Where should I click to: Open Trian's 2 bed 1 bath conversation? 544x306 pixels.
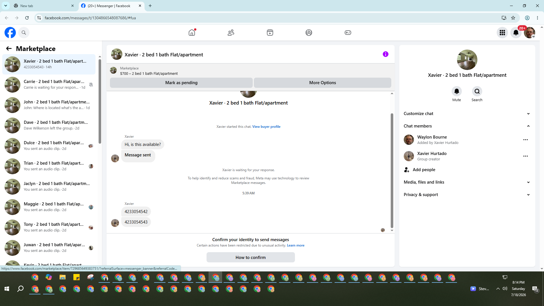(x=49, y=166)
